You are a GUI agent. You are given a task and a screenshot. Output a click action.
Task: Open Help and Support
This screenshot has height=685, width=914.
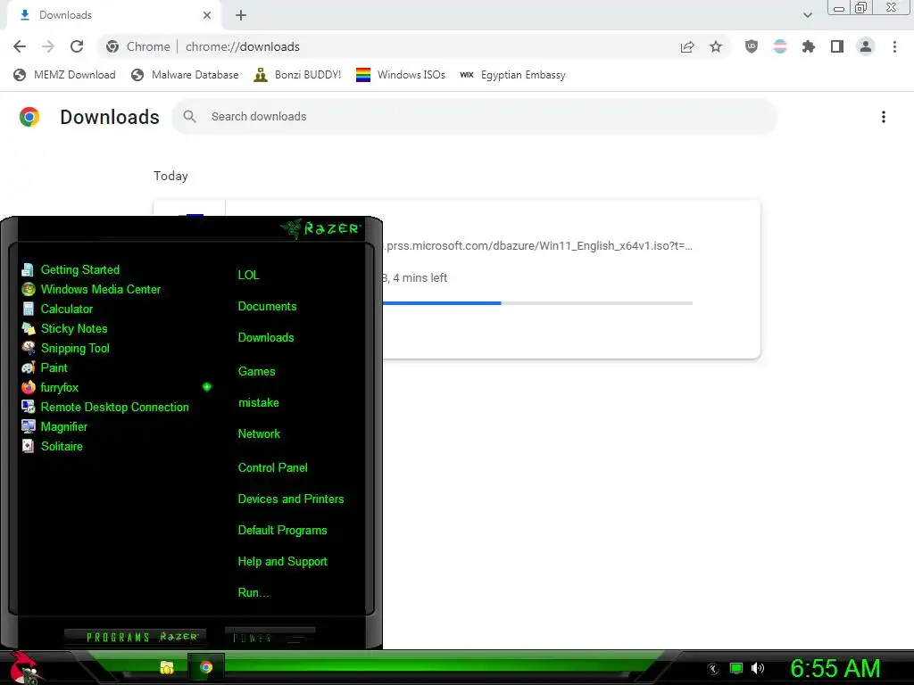tap(282, 562)
